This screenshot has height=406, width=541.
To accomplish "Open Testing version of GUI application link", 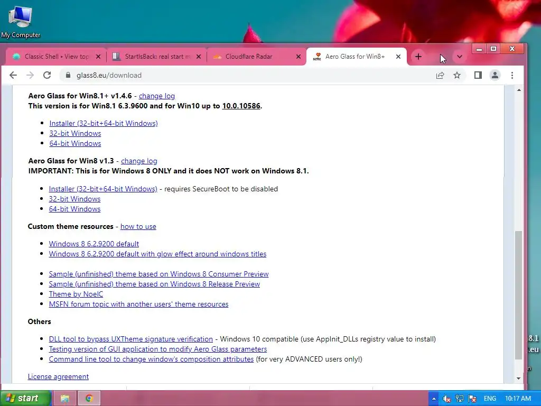I will tap(157, 349).
